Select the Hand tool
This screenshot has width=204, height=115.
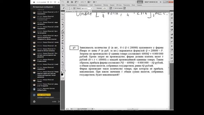63,67
